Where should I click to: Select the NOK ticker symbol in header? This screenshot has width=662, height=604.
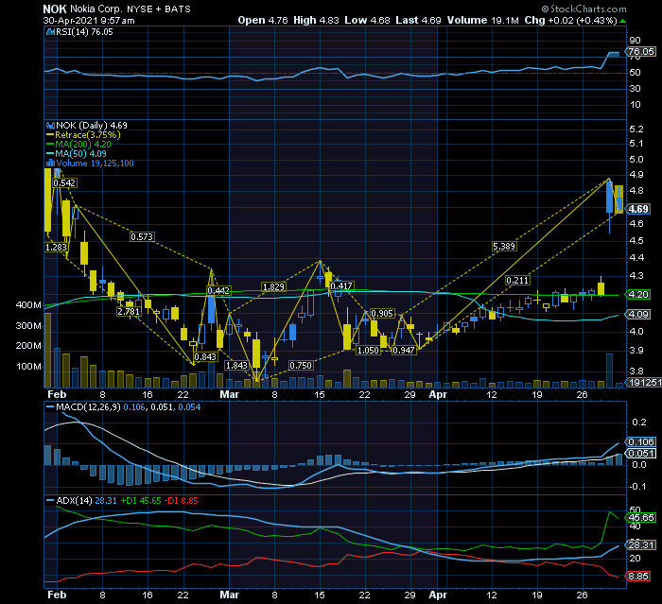point(55,9)
